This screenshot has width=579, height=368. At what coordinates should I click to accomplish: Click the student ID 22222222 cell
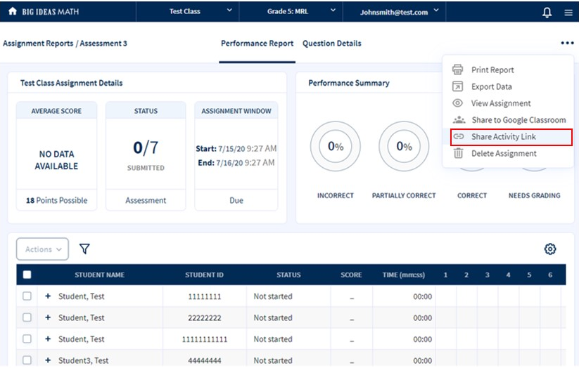[205, 318]
